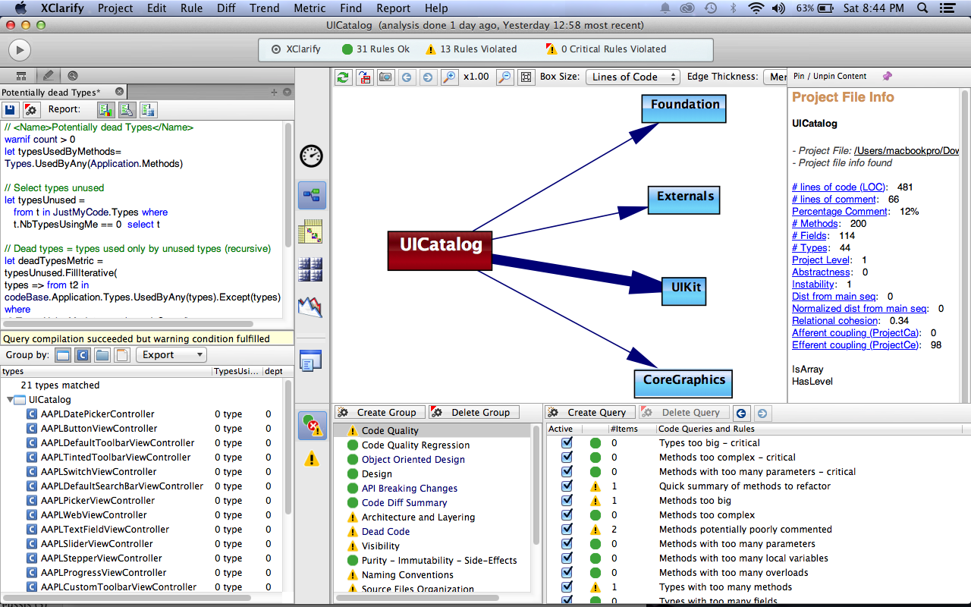Toggle 'Methods too big' checkbox
971x607 pixels.
567,501
